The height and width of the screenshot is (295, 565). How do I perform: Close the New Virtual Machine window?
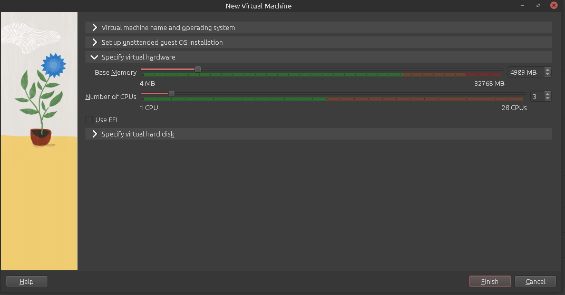(x=553, y=6)
